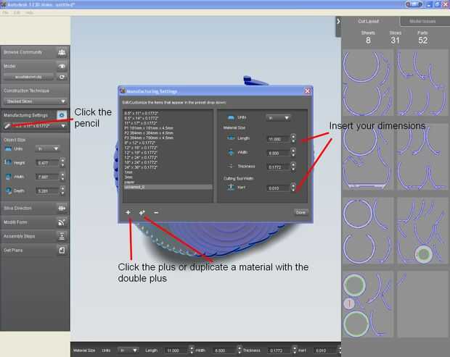Click Kerf input field in dialog
The height and width of the screenshot is (357, 450).
[x=278, y=188]
